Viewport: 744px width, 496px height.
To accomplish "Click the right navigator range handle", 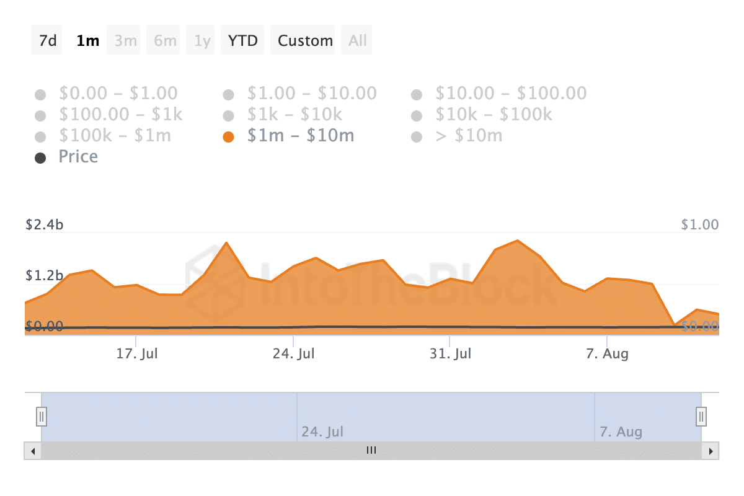I will tap(701, 415).
